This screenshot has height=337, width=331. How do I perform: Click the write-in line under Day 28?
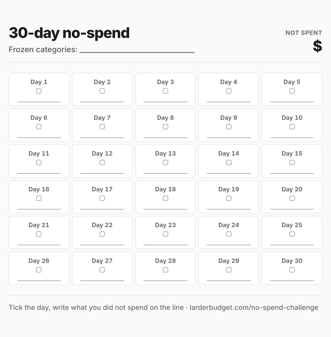(x=165, y=281)
